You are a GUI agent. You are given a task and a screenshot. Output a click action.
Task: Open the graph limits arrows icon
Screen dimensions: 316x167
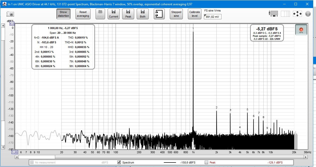click(297, 14)
